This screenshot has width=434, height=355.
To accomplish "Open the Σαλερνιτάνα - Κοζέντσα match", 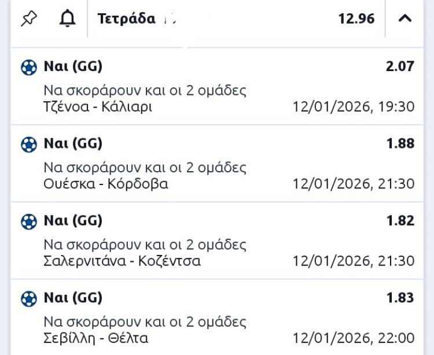I will pos(122,261).
